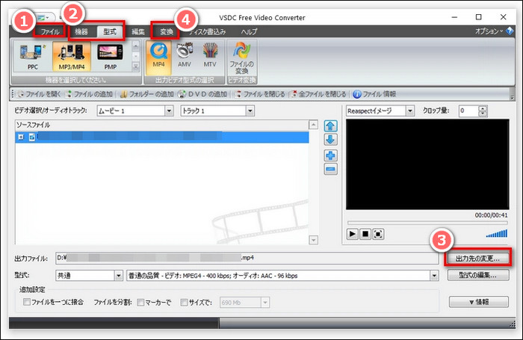Click the 出力先の変更 button
Screen dimensions: 523x340
(x=477, y=259)
